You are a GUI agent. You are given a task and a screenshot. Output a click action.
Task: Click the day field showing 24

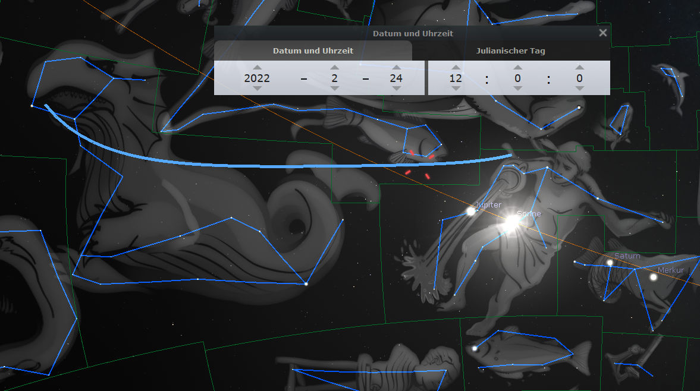tap(396, 78)
